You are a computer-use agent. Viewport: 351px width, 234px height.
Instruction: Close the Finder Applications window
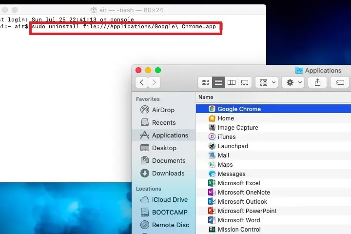click(x=138, y=70)
